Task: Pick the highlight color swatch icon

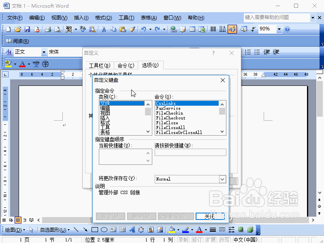Action: coord(8,64)
